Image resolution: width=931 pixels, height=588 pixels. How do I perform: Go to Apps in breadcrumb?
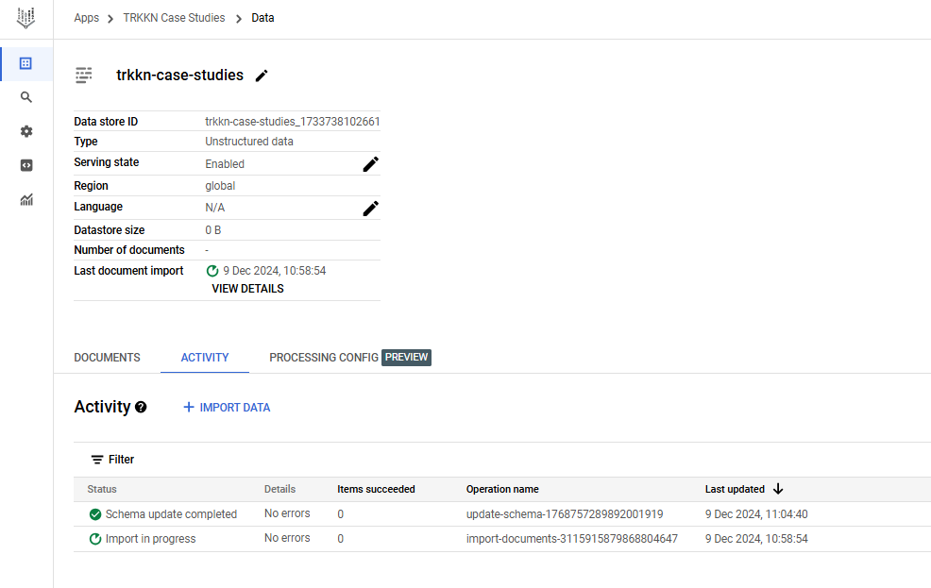coord(87,18)
